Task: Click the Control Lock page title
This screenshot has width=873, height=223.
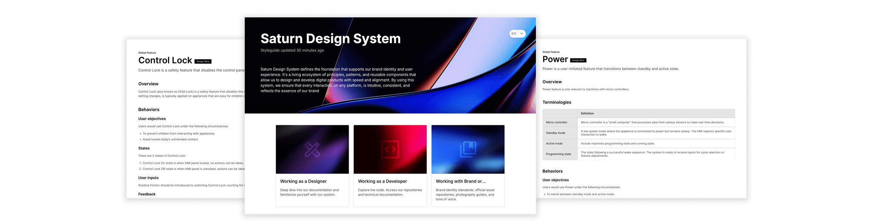Action: [x=165, y=61]
